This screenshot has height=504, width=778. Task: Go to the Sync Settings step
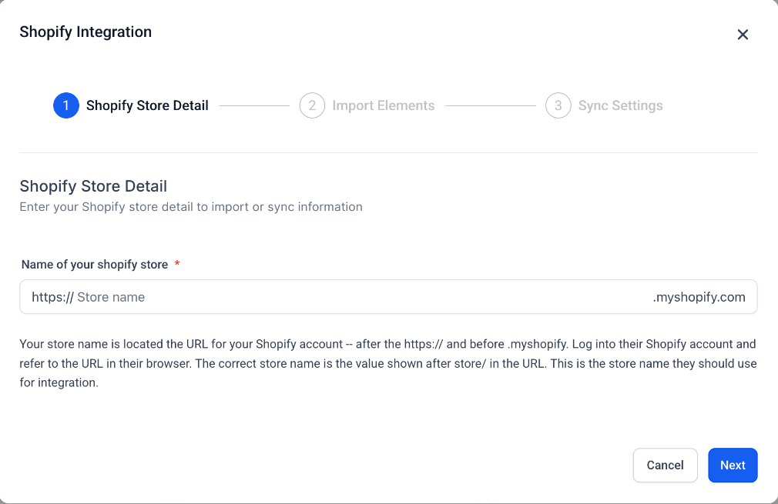point(620,105)
